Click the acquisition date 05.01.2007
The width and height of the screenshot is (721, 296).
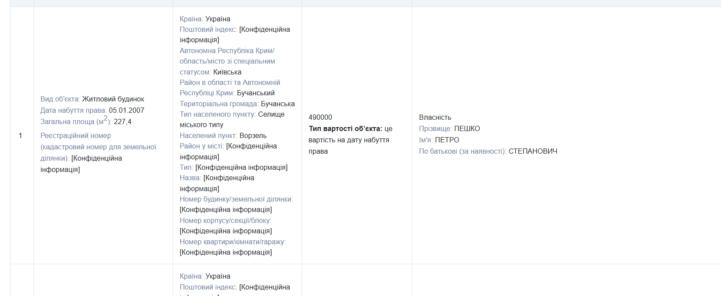click(x=126, y=111)
